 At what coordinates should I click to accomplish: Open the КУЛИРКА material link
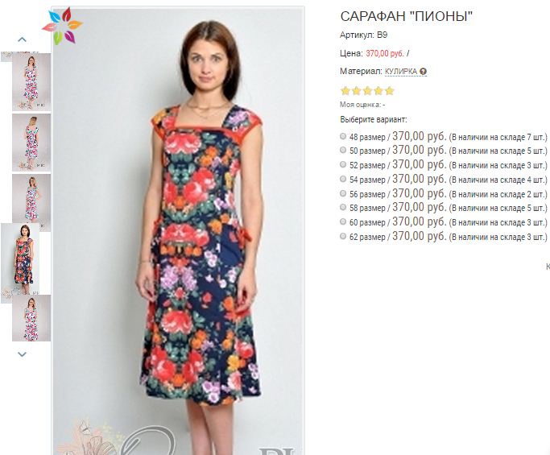(x=400, y=72)
